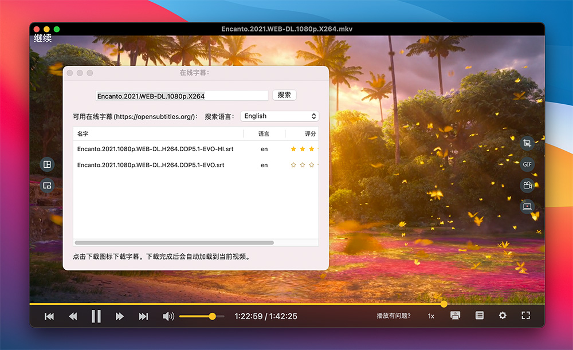The width and height of the screenshot is (573, 350).
Task: Click the empty star rating of EVO.srt
Action: (x=304, y=165)
